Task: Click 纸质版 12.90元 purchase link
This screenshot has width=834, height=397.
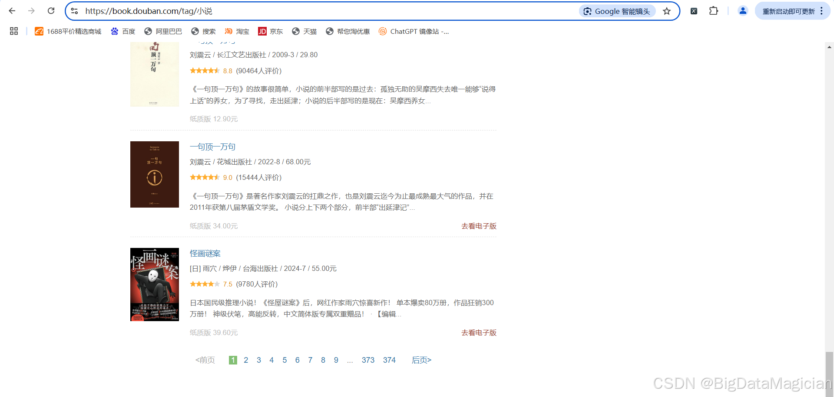Action: [x=214, y=119]
